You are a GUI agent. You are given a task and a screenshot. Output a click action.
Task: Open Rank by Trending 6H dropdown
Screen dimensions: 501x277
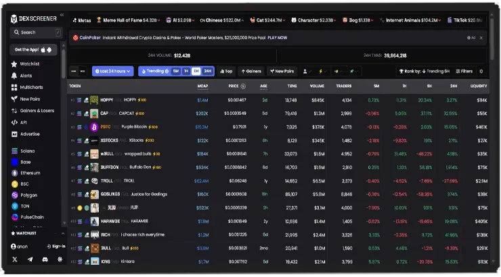pos(424,72)
